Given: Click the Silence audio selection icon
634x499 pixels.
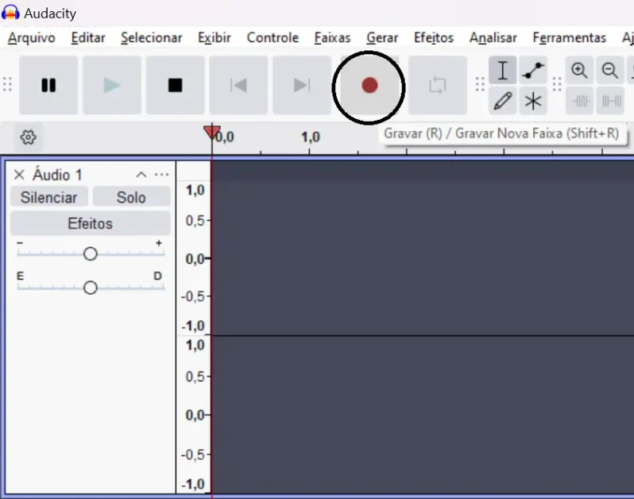Looking at the screenshot, I should [x=609, y=101].
